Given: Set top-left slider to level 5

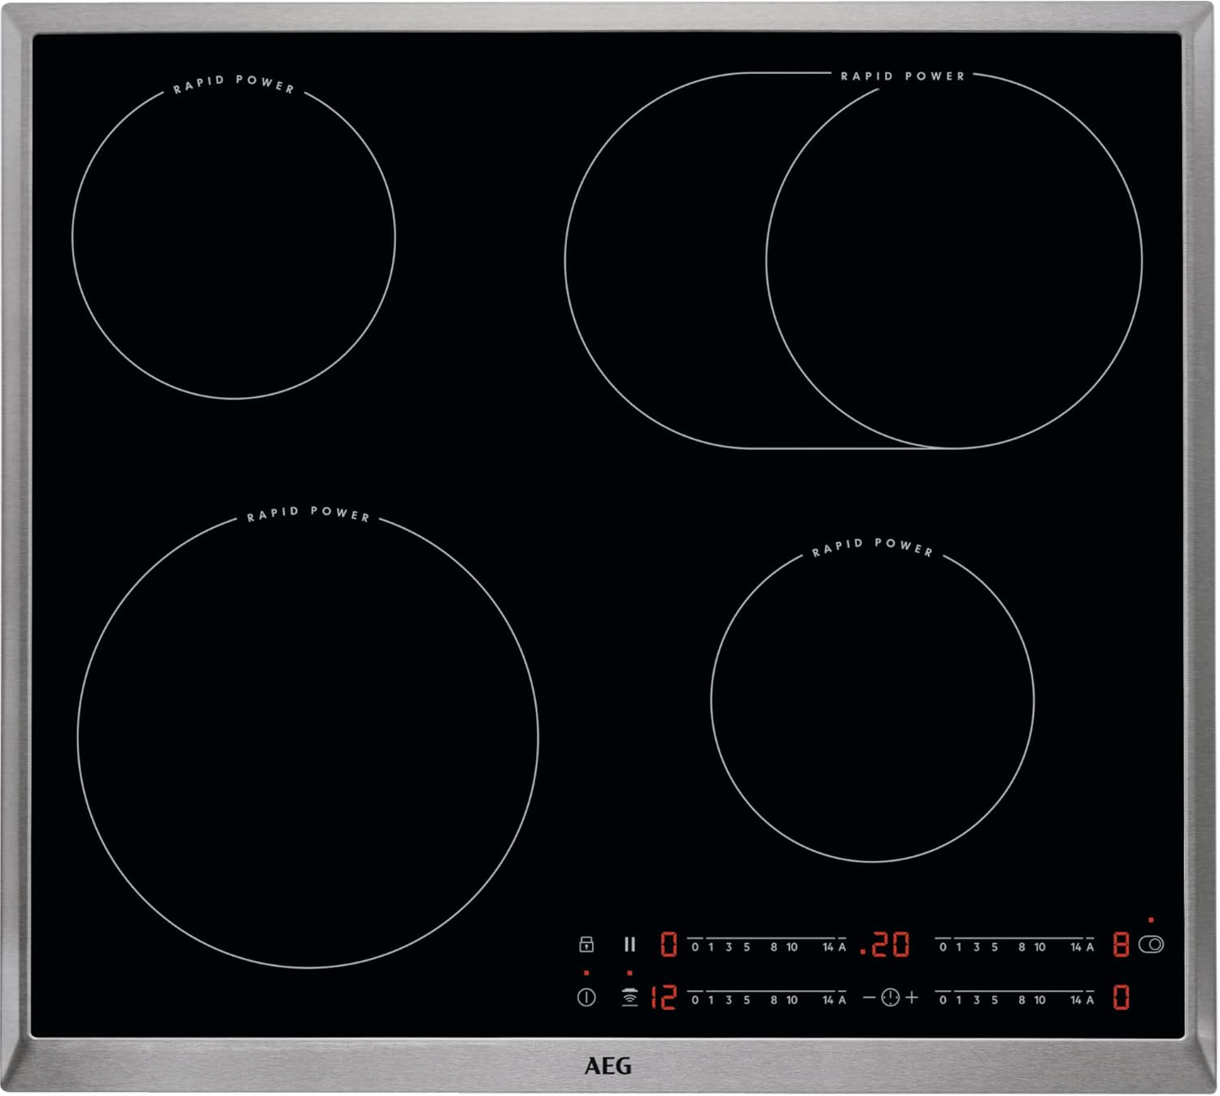Looking at the screenshot, I should (747, 946).
